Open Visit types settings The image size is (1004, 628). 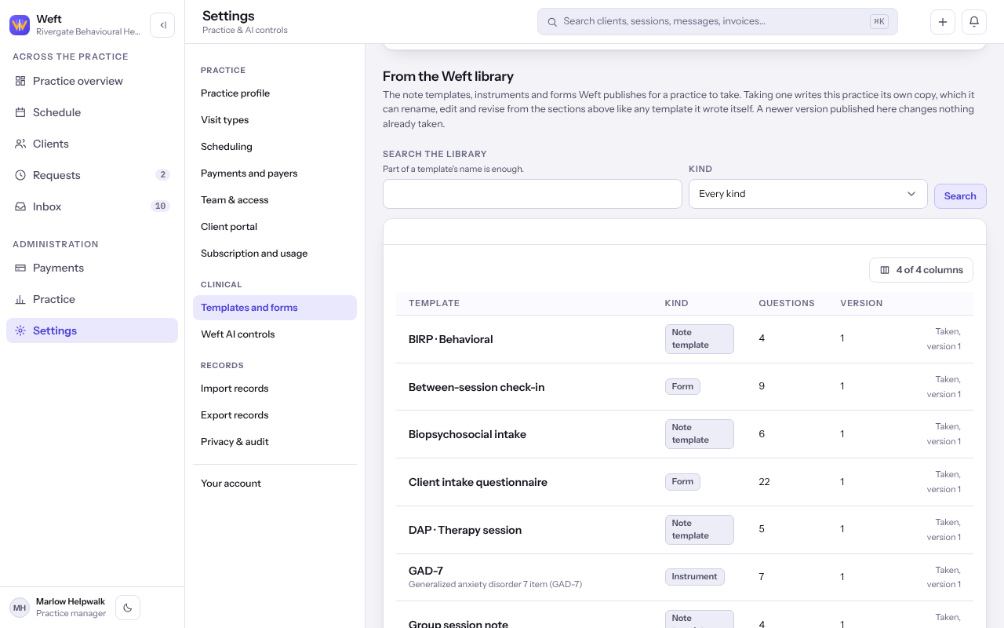(x=275, y=120)
